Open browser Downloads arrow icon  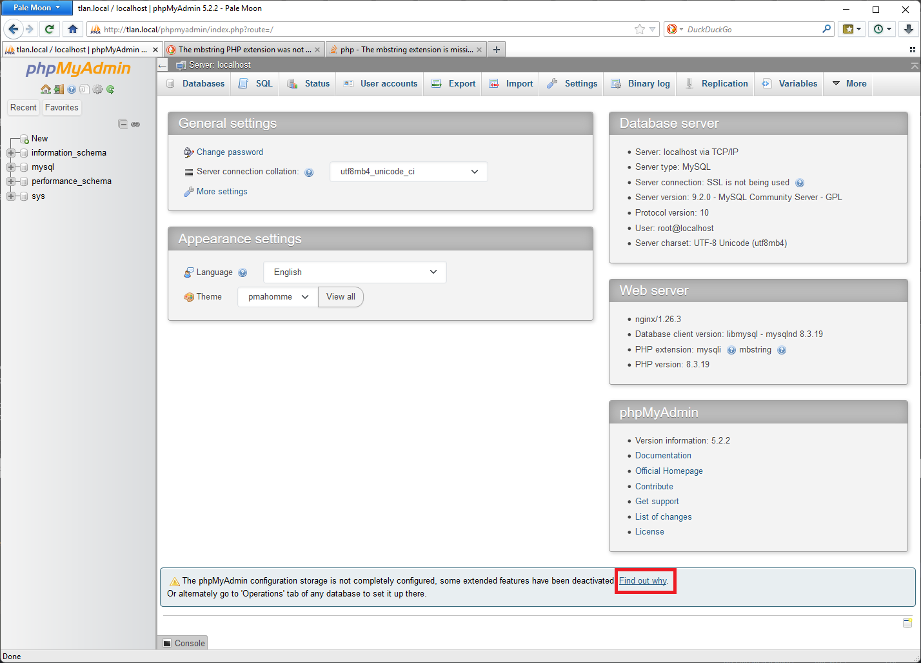point(908,29)
